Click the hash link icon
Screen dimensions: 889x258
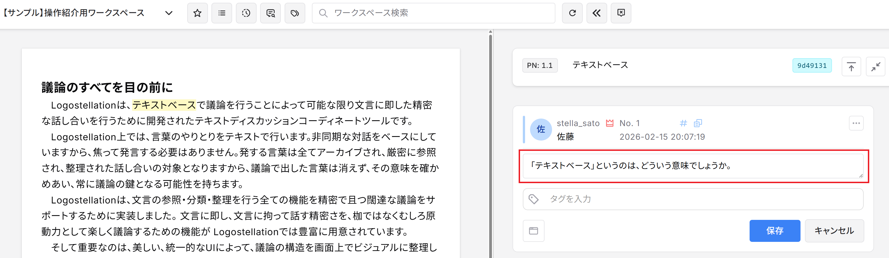tap(683, 123)
